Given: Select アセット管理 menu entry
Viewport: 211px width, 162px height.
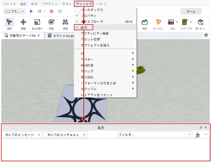Looking at the screenshot, I should (105, 39).
